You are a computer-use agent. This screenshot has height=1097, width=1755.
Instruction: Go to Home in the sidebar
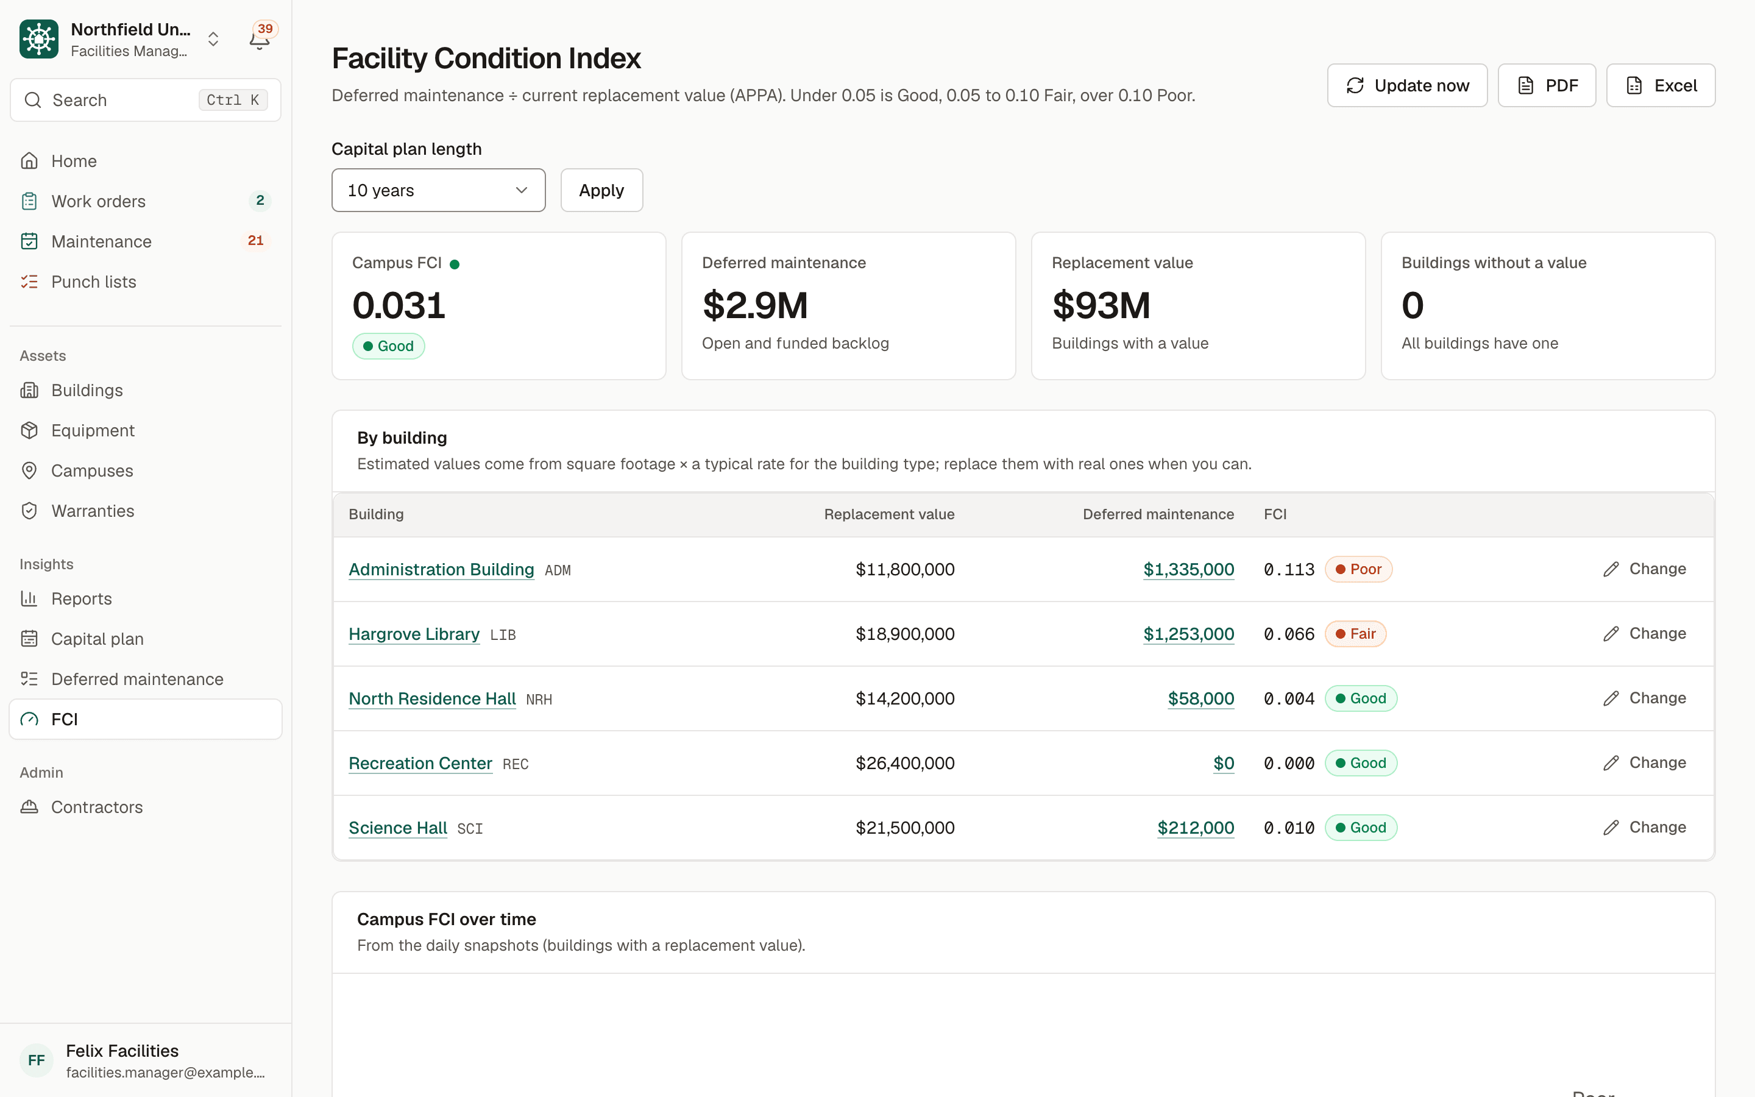[146, 161]
